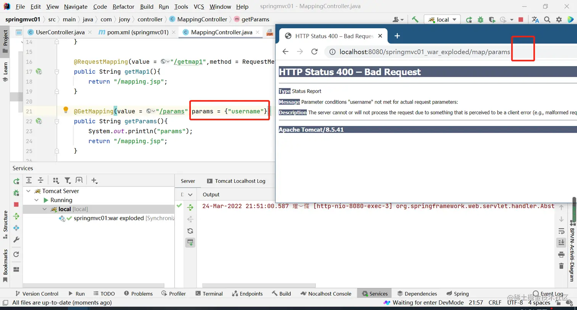Screen dimensions: 577x310
Task: Toggle the BPMN-Activiti-Diagram side panel
Action: point(572,252)
